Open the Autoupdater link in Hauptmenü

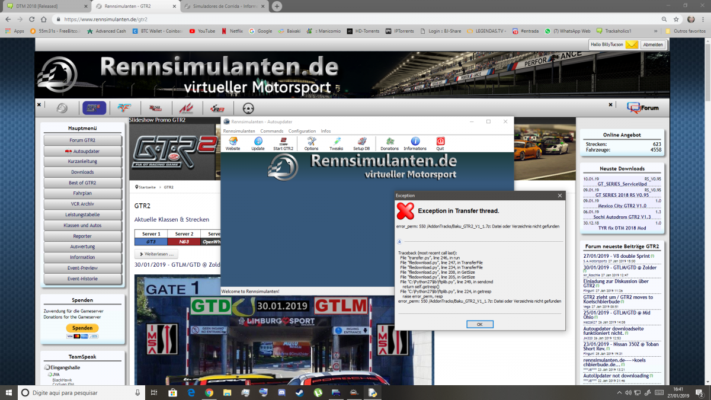pos(82,151)
